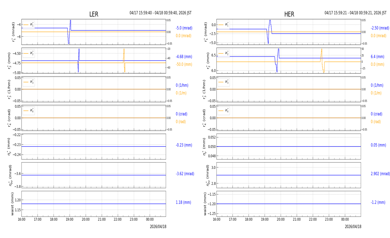Select the LER time range starting 04/17 15:59:40
390x238 pixels.
coord(160,13)
